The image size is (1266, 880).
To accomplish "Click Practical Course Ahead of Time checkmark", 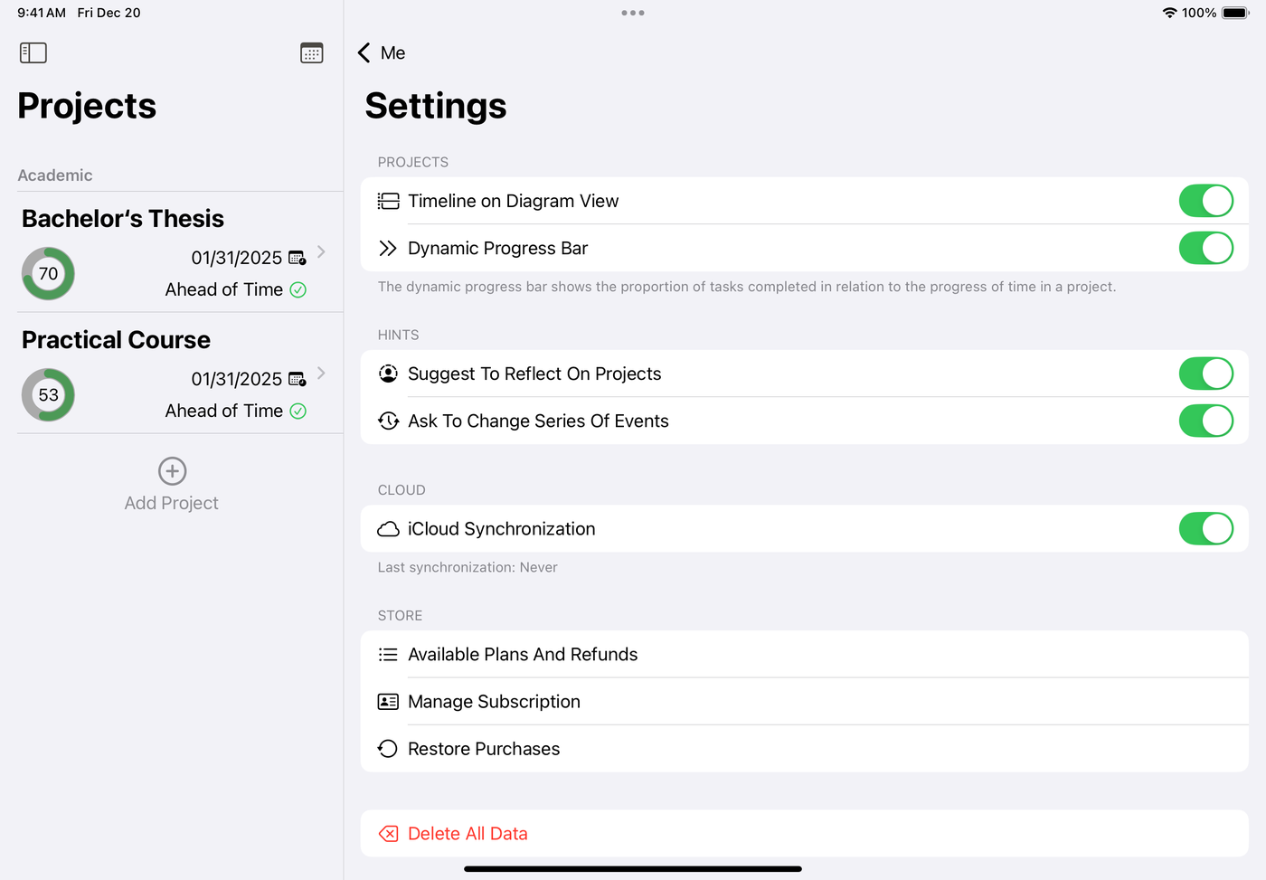I will 298,411.
